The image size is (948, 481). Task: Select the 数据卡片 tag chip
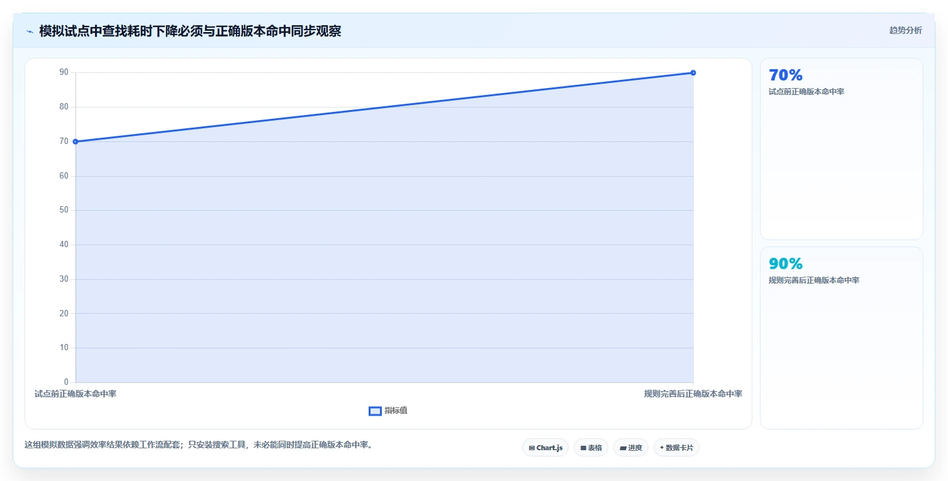(676, 448)
